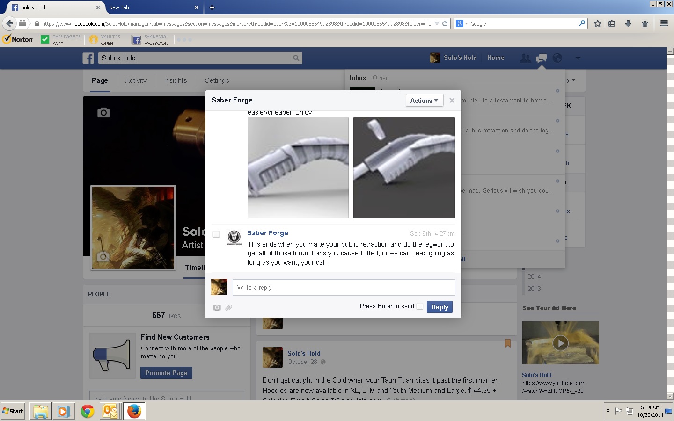Open the downloads arrow icon
This screenshot has width=674, height=421.
tap(628, 23)
